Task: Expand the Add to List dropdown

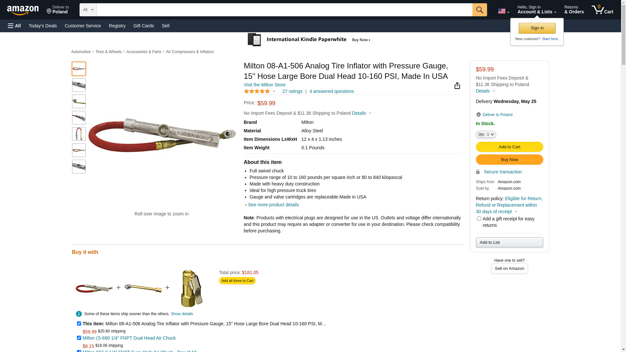Action: [x=509, y=242]
